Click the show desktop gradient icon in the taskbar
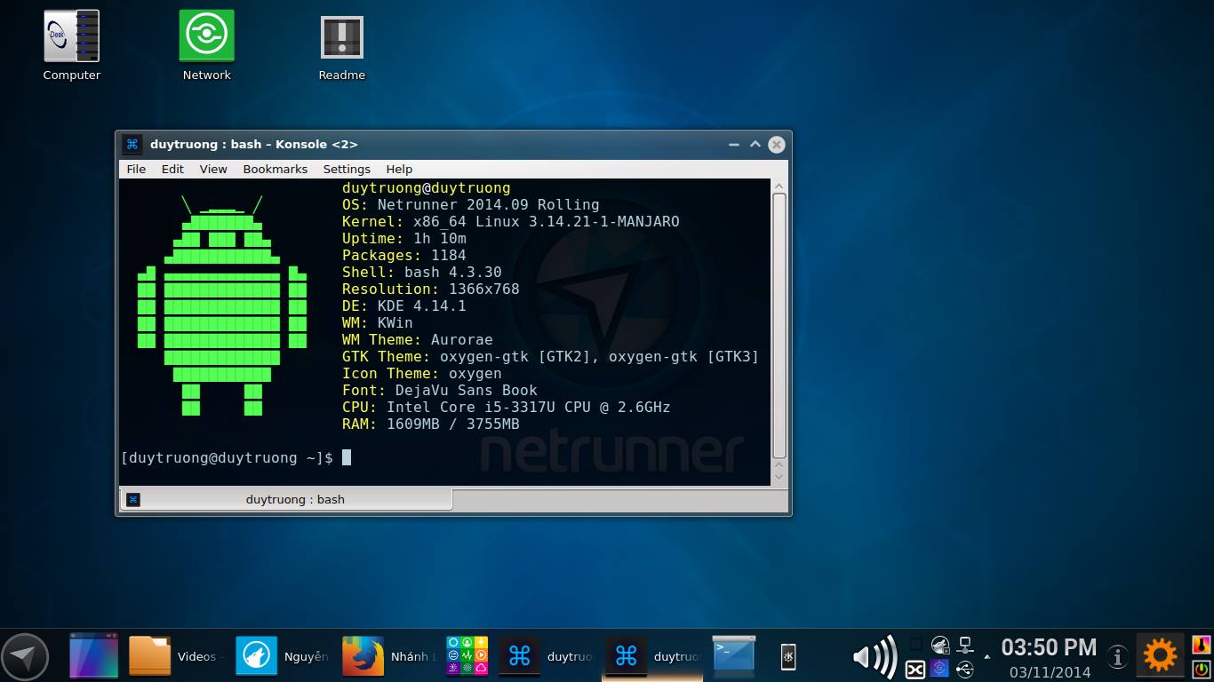Image resolution: width=1214 pixels, height=682 pixels. point(93,656)
